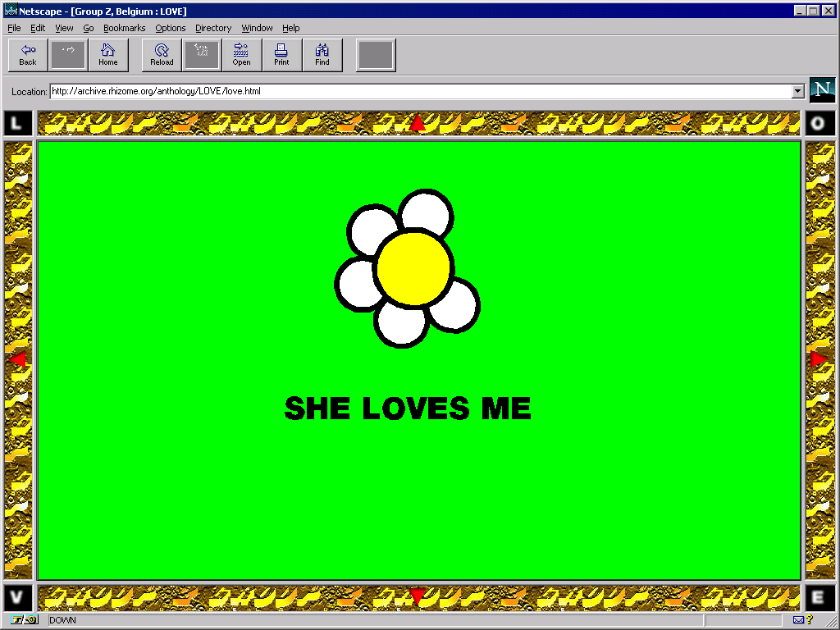Image resolution: width=840 pixels, height=630 pixels.
Task: Click inside the Location URL field
Action: pyautogui.click(x=421, y=91)
